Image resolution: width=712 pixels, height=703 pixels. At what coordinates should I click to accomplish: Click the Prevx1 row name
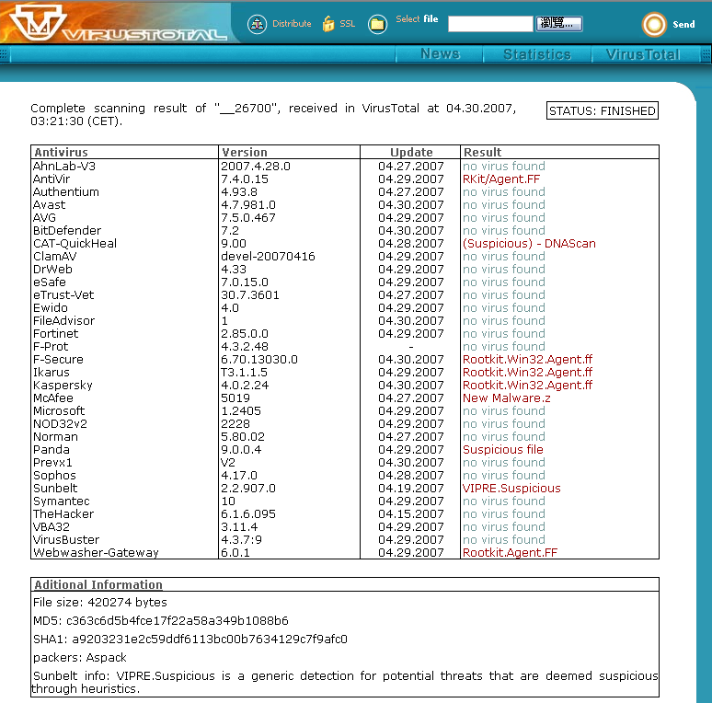[52, 462]
